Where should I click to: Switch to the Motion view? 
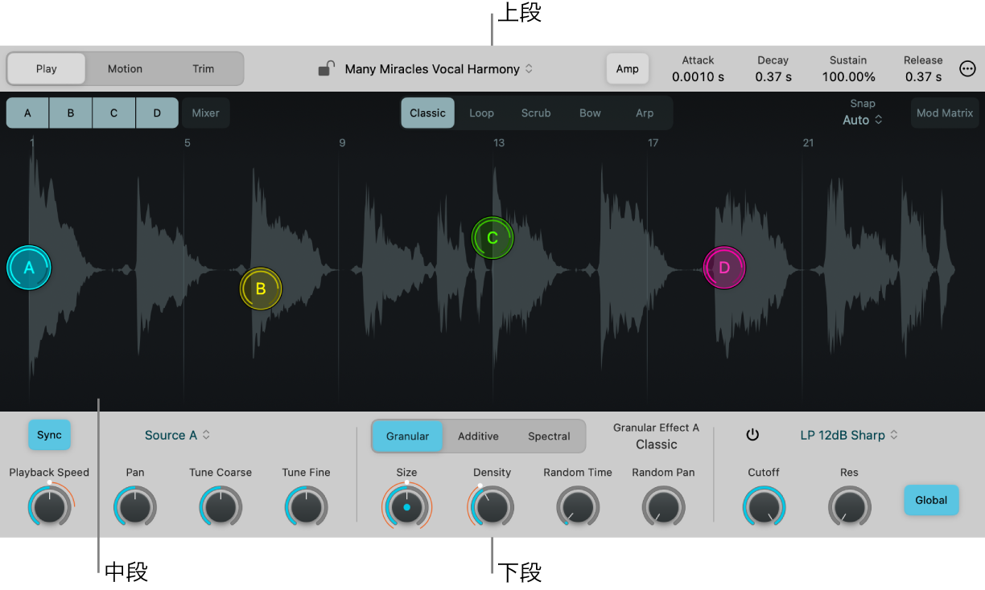125,69
